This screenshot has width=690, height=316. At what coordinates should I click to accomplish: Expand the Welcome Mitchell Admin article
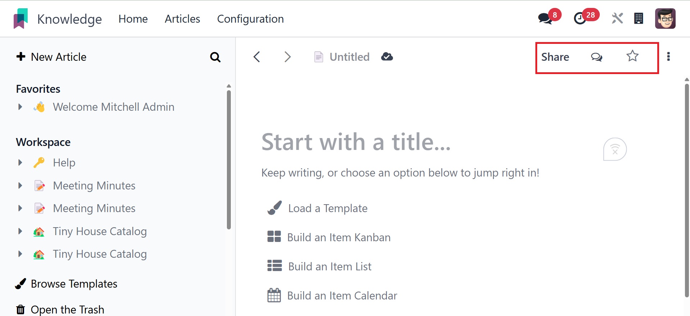[20, 107]
